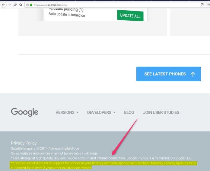Go to the browser home page icon

coord(21,5)
